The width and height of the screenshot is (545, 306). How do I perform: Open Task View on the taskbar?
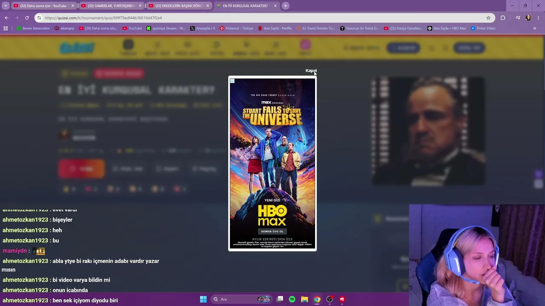280,299
